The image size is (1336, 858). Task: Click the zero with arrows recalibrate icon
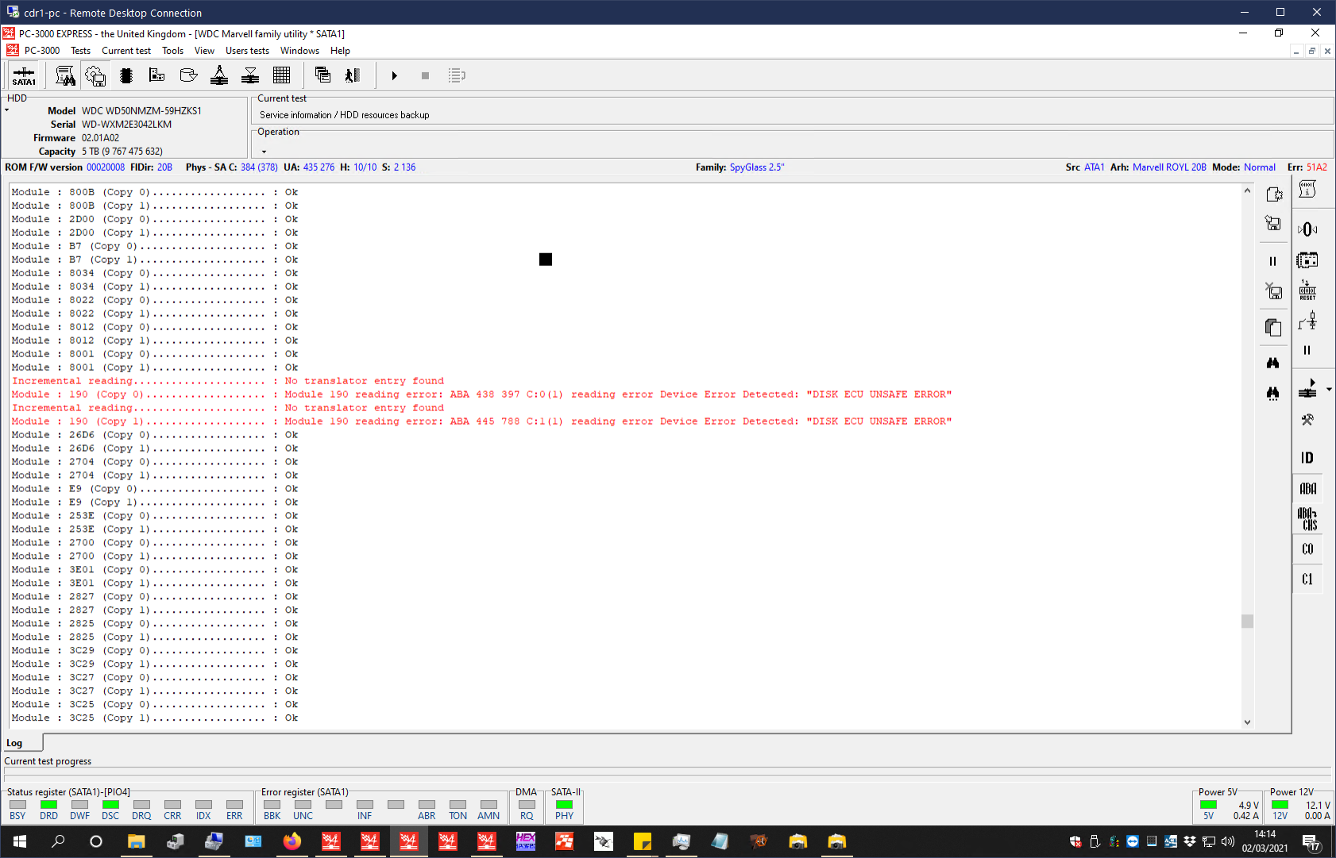1307,229
